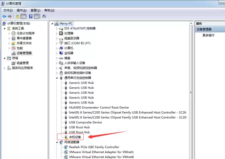This screenshot has height=159, width=225.
Task: Select Intel USB Enhanced Host Controller - 1C26
Action: 128,113
